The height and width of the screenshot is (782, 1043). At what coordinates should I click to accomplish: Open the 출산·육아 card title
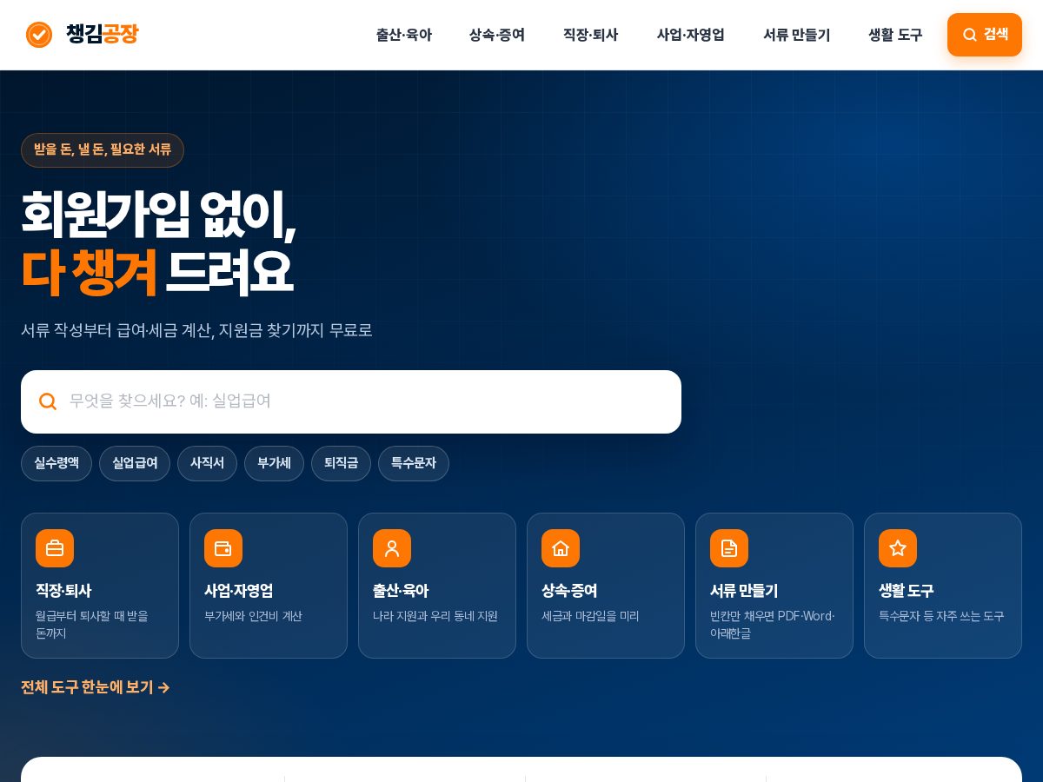[x=401, y=591]
